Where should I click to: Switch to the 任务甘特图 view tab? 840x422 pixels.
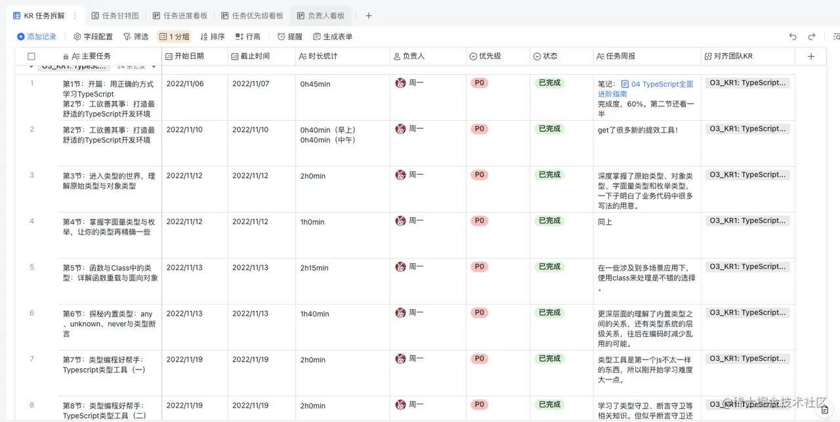pos(118,14)
